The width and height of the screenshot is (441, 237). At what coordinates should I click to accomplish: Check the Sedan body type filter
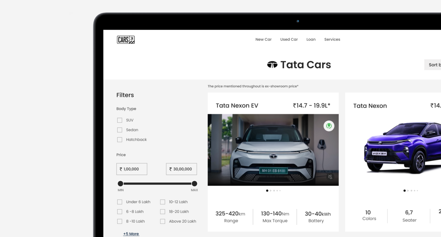[119, 130]
